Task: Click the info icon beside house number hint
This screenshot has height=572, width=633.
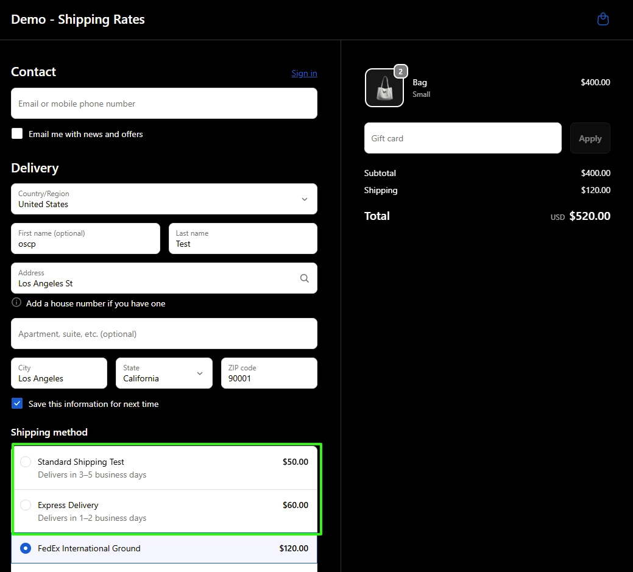Action: [16, 303]
